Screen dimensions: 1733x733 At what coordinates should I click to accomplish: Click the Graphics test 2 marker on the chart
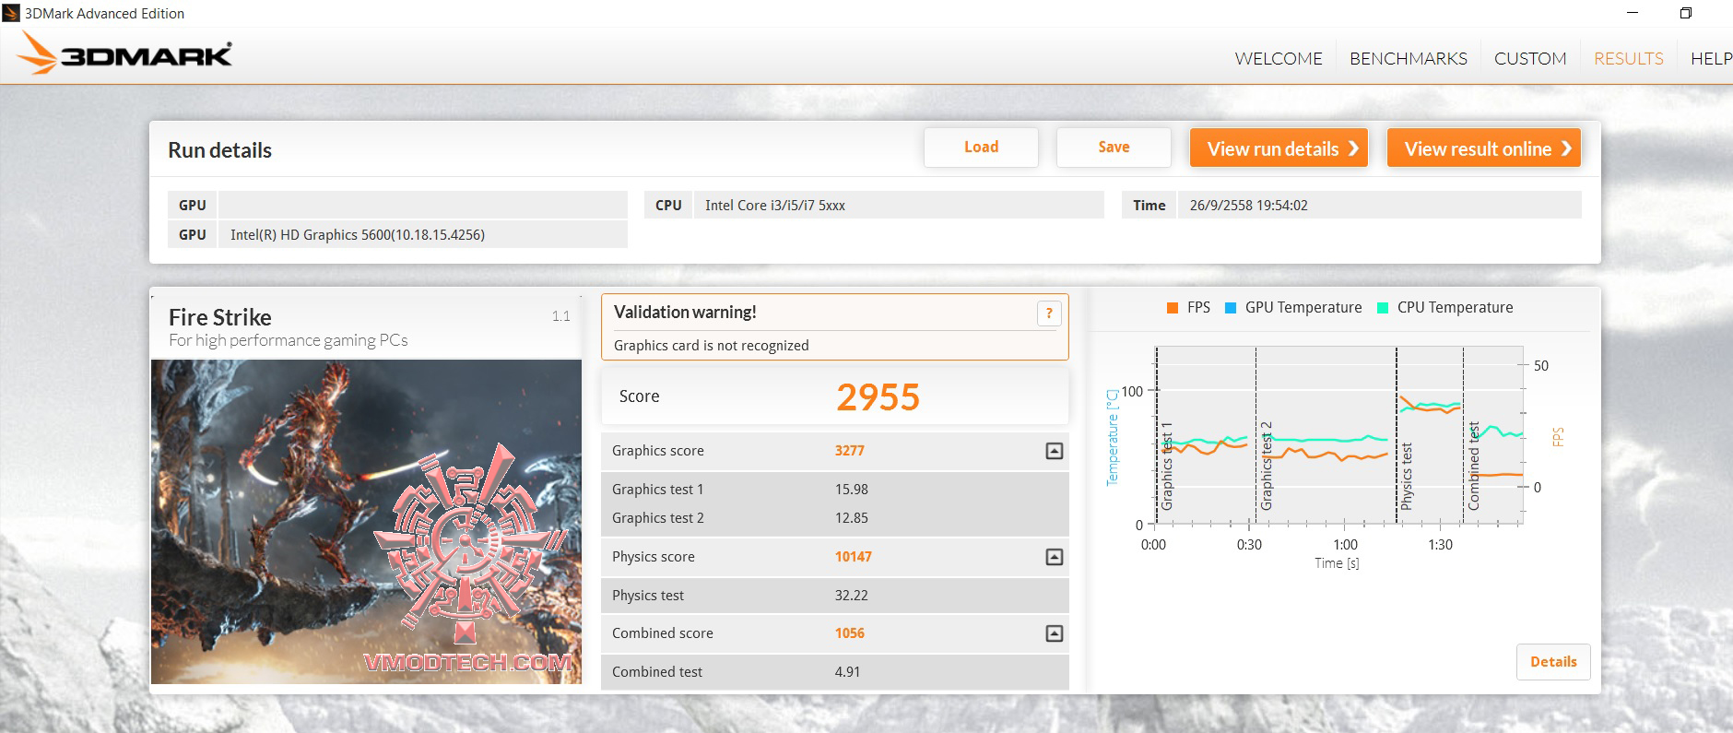pyautogui.click(x=1267, y=466)
